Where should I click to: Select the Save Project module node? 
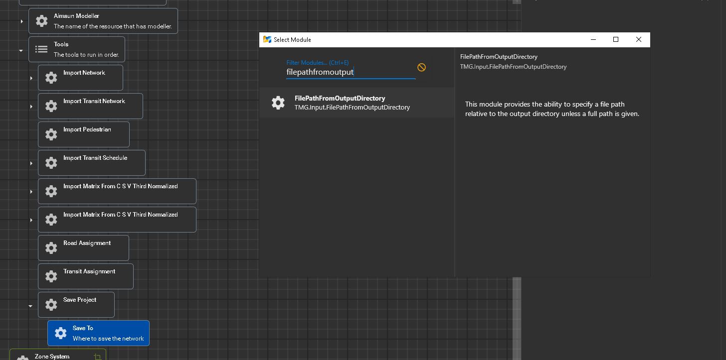pos(80,304)
